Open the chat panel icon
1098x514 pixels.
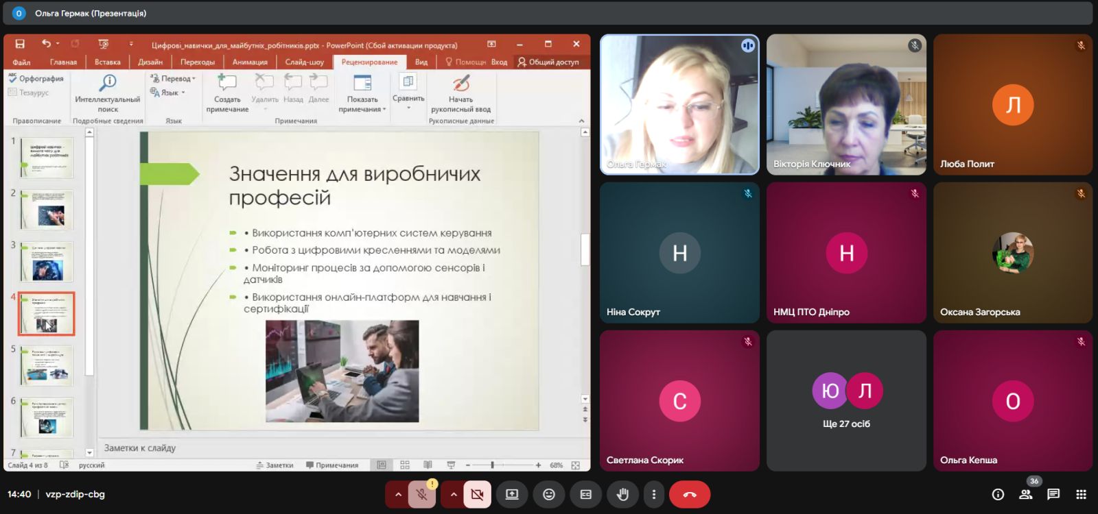[1053, 494]
